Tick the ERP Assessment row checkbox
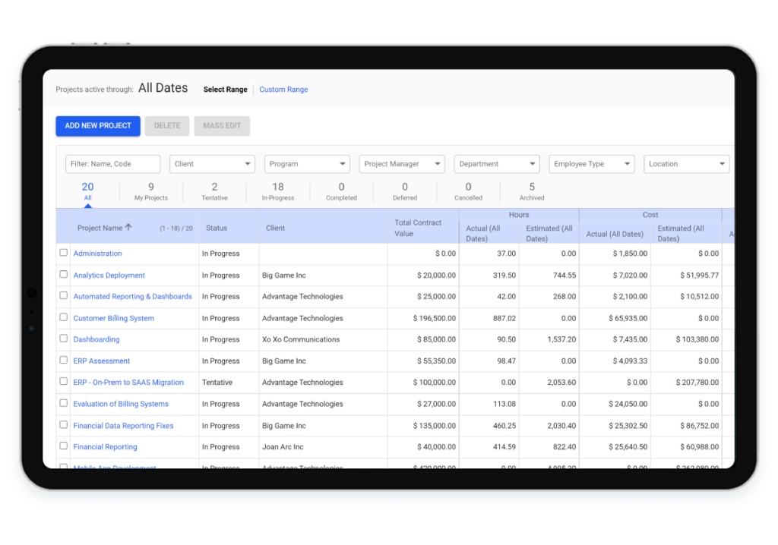This screenshot has height=545, width=778. tap(63, 361)
